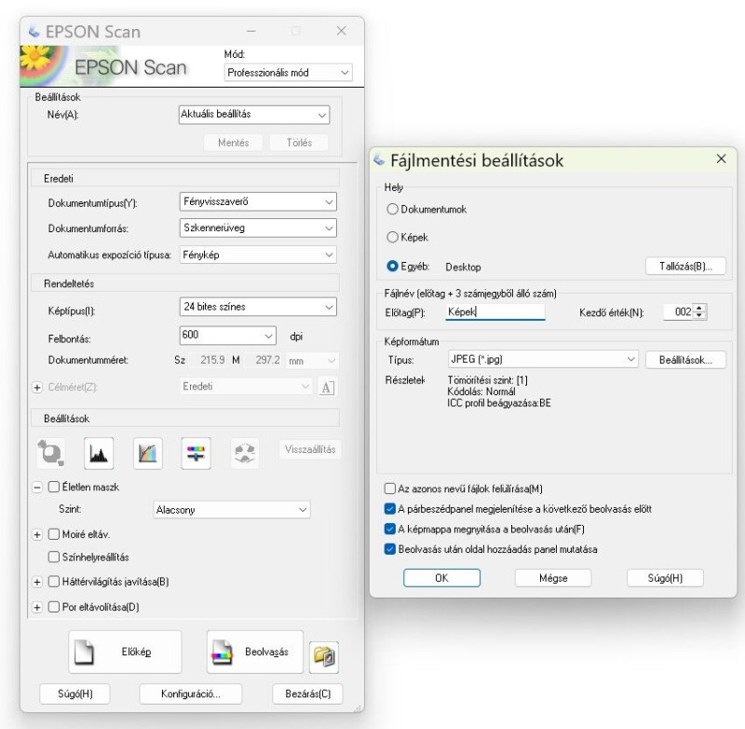Click Súgó(H) in EPSON Scan window
Image resolution: width=745 pixels, height=729 pixels.
tap(75, 694)
